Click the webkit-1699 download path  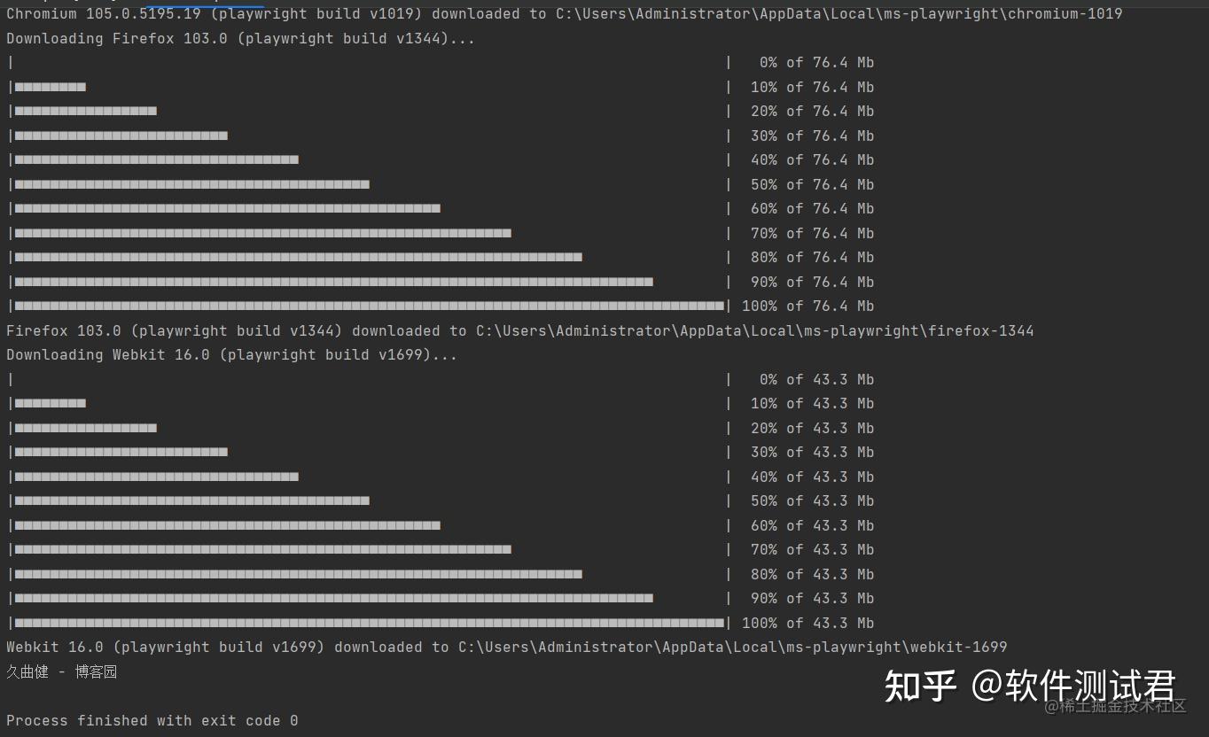(x=733, y=648)
